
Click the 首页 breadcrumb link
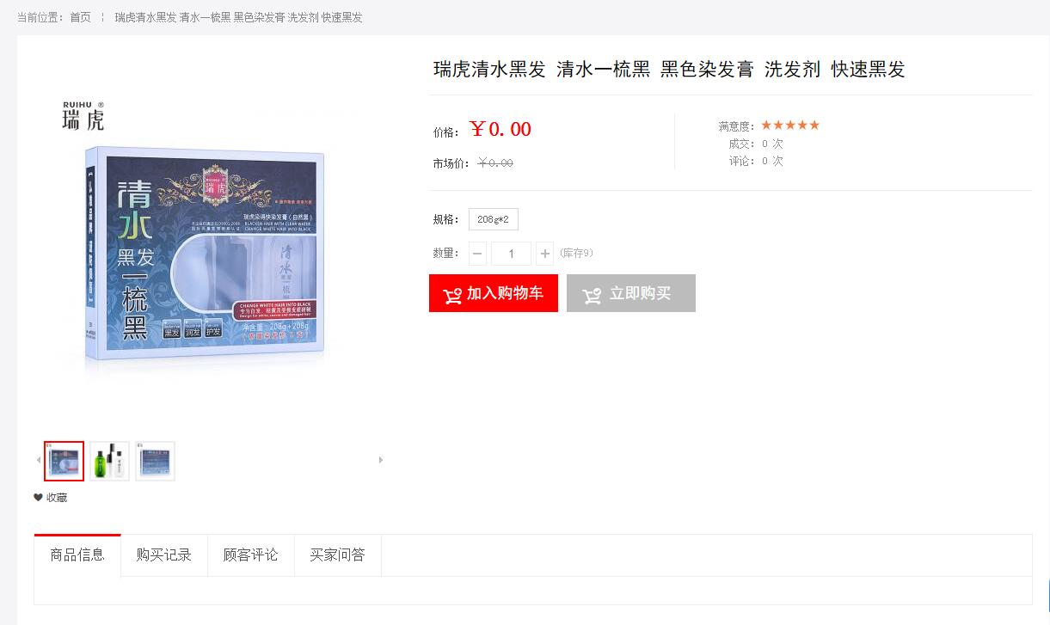tap(80, 17)
